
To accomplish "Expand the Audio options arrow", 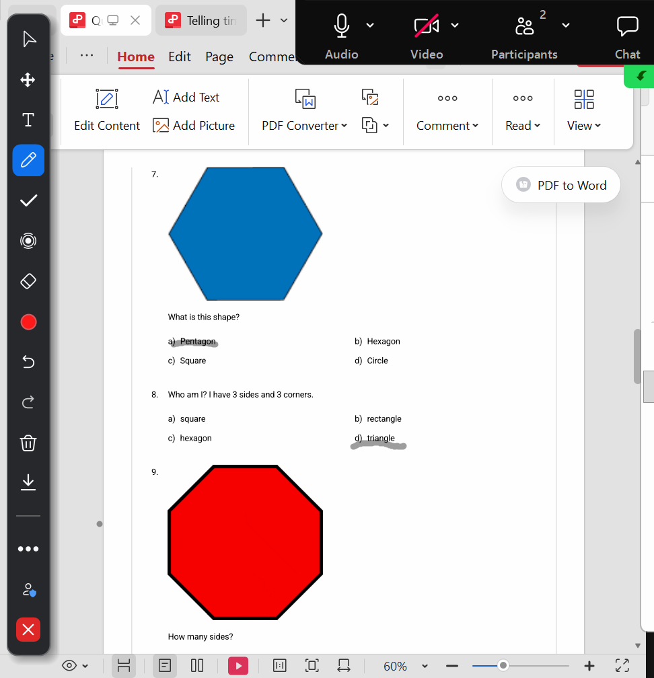I will tap(370, 26).
